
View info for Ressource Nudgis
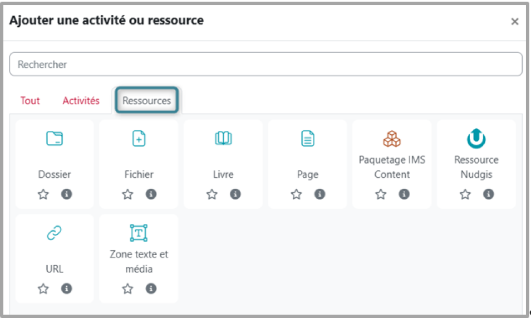[488, 194]
